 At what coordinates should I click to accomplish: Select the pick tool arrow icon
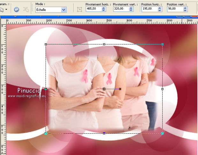(2, 10)
